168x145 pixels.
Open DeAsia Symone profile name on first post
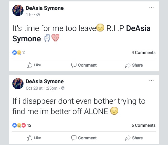tap(45, 8)
